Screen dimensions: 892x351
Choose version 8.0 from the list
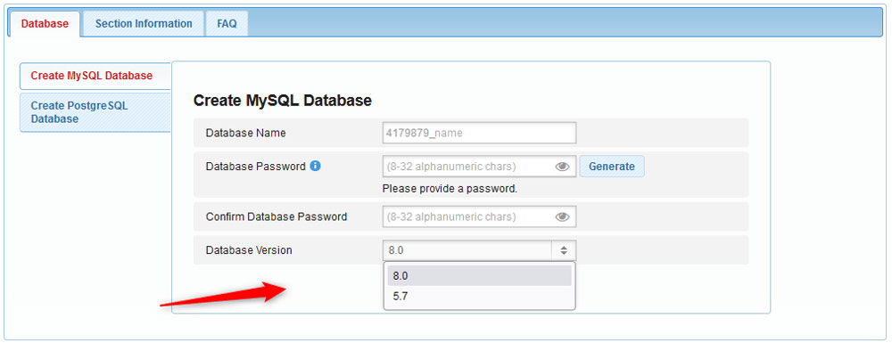pos(480,275)
